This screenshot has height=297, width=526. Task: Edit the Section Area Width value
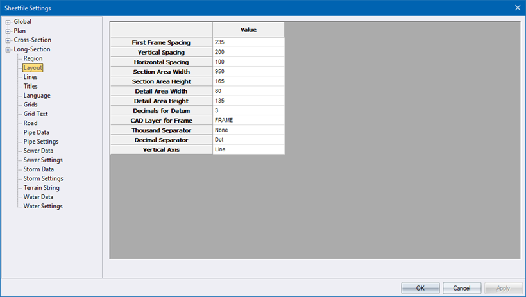[248, 72]
